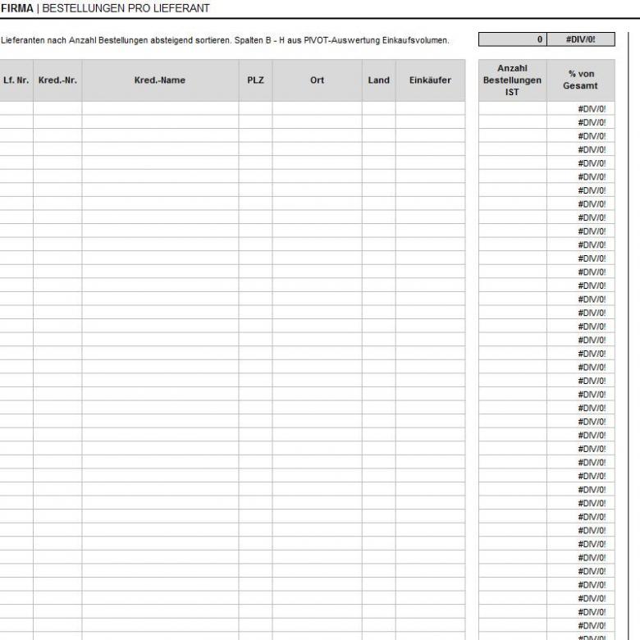Image resolution: width=640 pixels, height=640 pixels.
Task: Select the "Kred.-Nr." column header cell
Action: [x=57, y=80]
